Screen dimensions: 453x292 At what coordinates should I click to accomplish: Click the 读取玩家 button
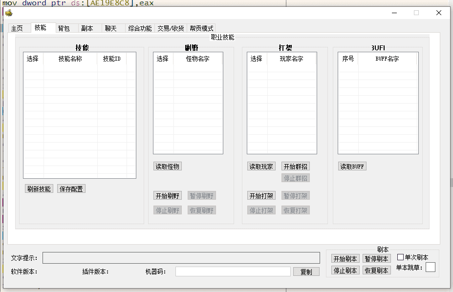coord(261,167)
